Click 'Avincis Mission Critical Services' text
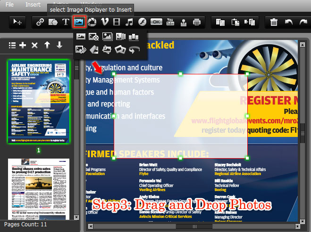The width and height of the screenshot is (311, 232). (166, 216)
